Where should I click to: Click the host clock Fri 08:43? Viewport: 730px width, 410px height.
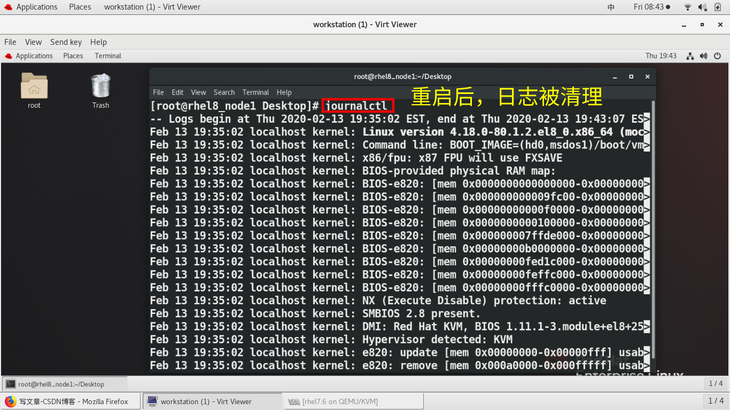point(649,7)
